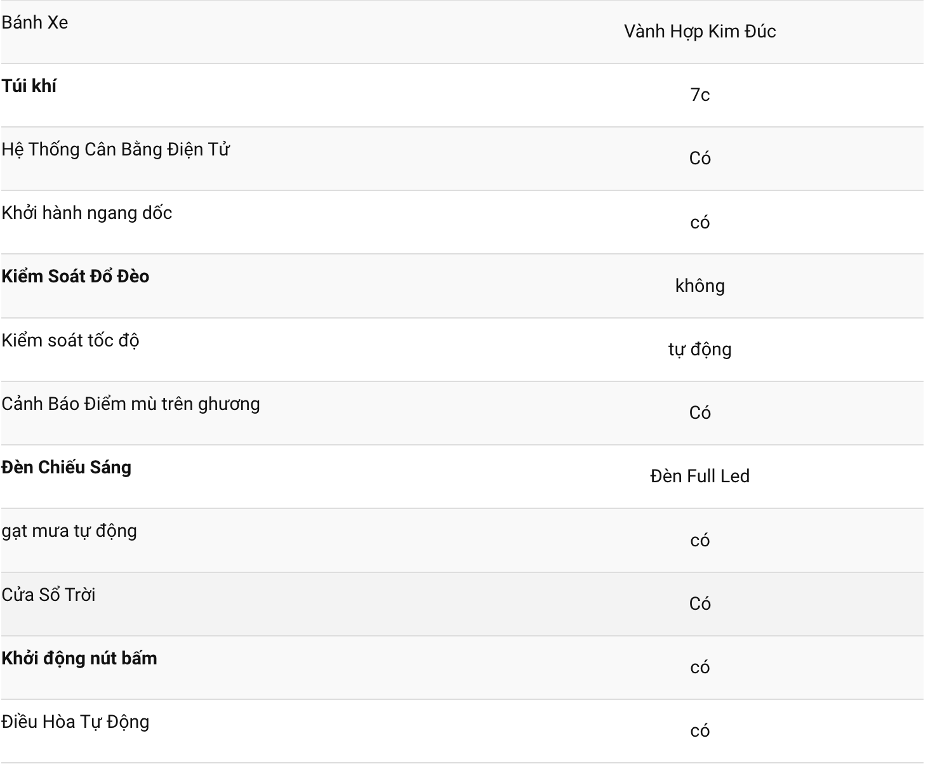Click the 'Túi khí' bold label
928x764 pixels.
coord(29,86)
